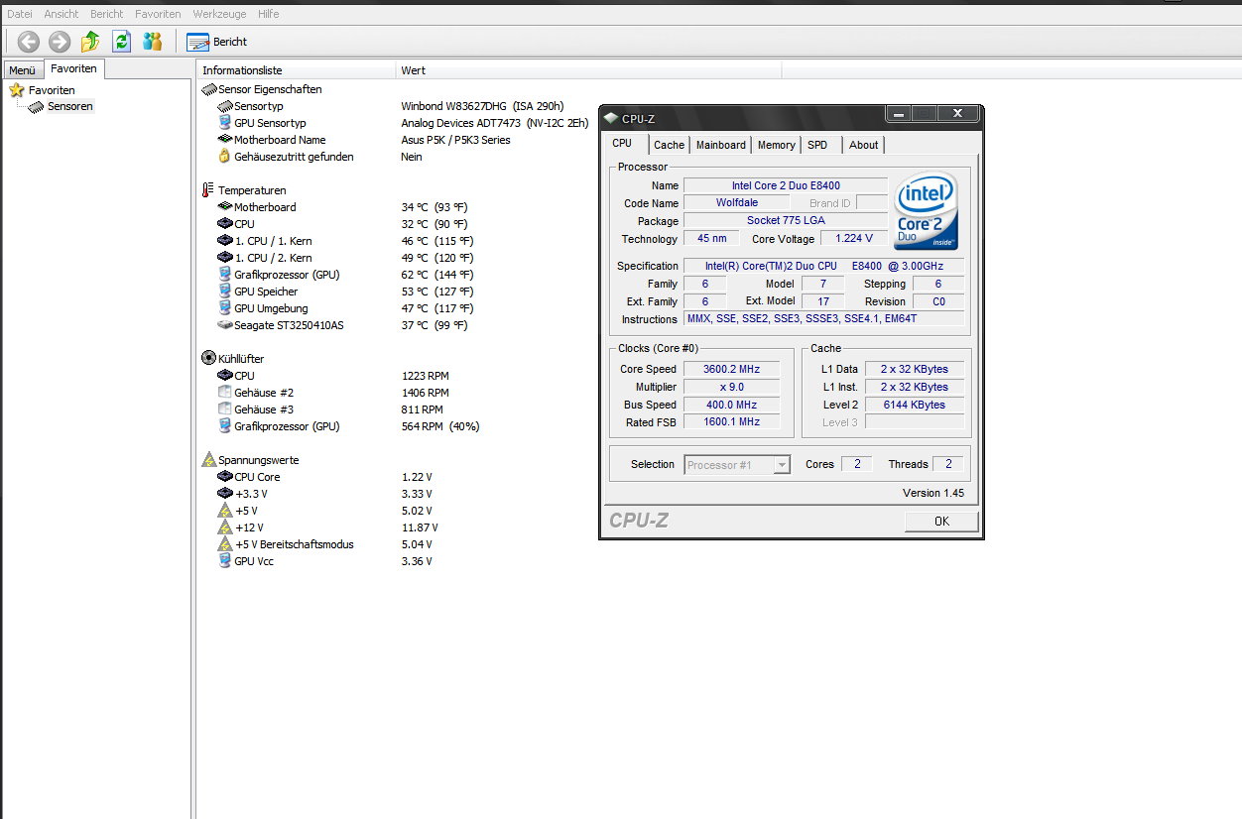Switch to the Favoriten sidebar tab
Viewport: 1242px width, 819px height.
click(74, 68)
